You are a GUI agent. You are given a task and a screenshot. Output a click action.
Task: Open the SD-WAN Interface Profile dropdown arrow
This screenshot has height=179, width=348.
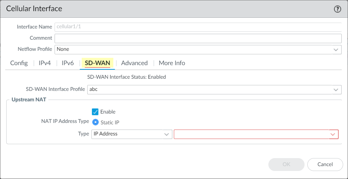tap(336, 89)
